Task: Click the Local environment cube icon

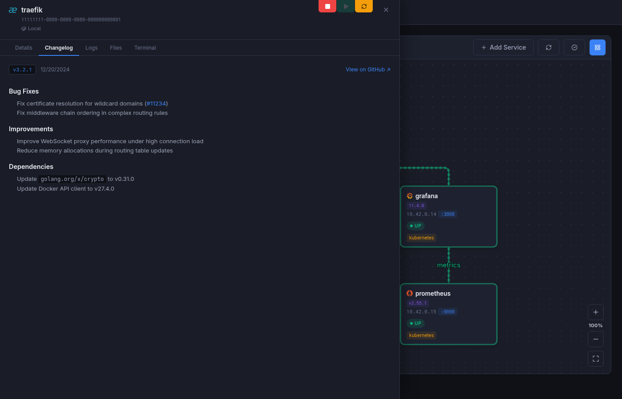Action: [24, 28]
